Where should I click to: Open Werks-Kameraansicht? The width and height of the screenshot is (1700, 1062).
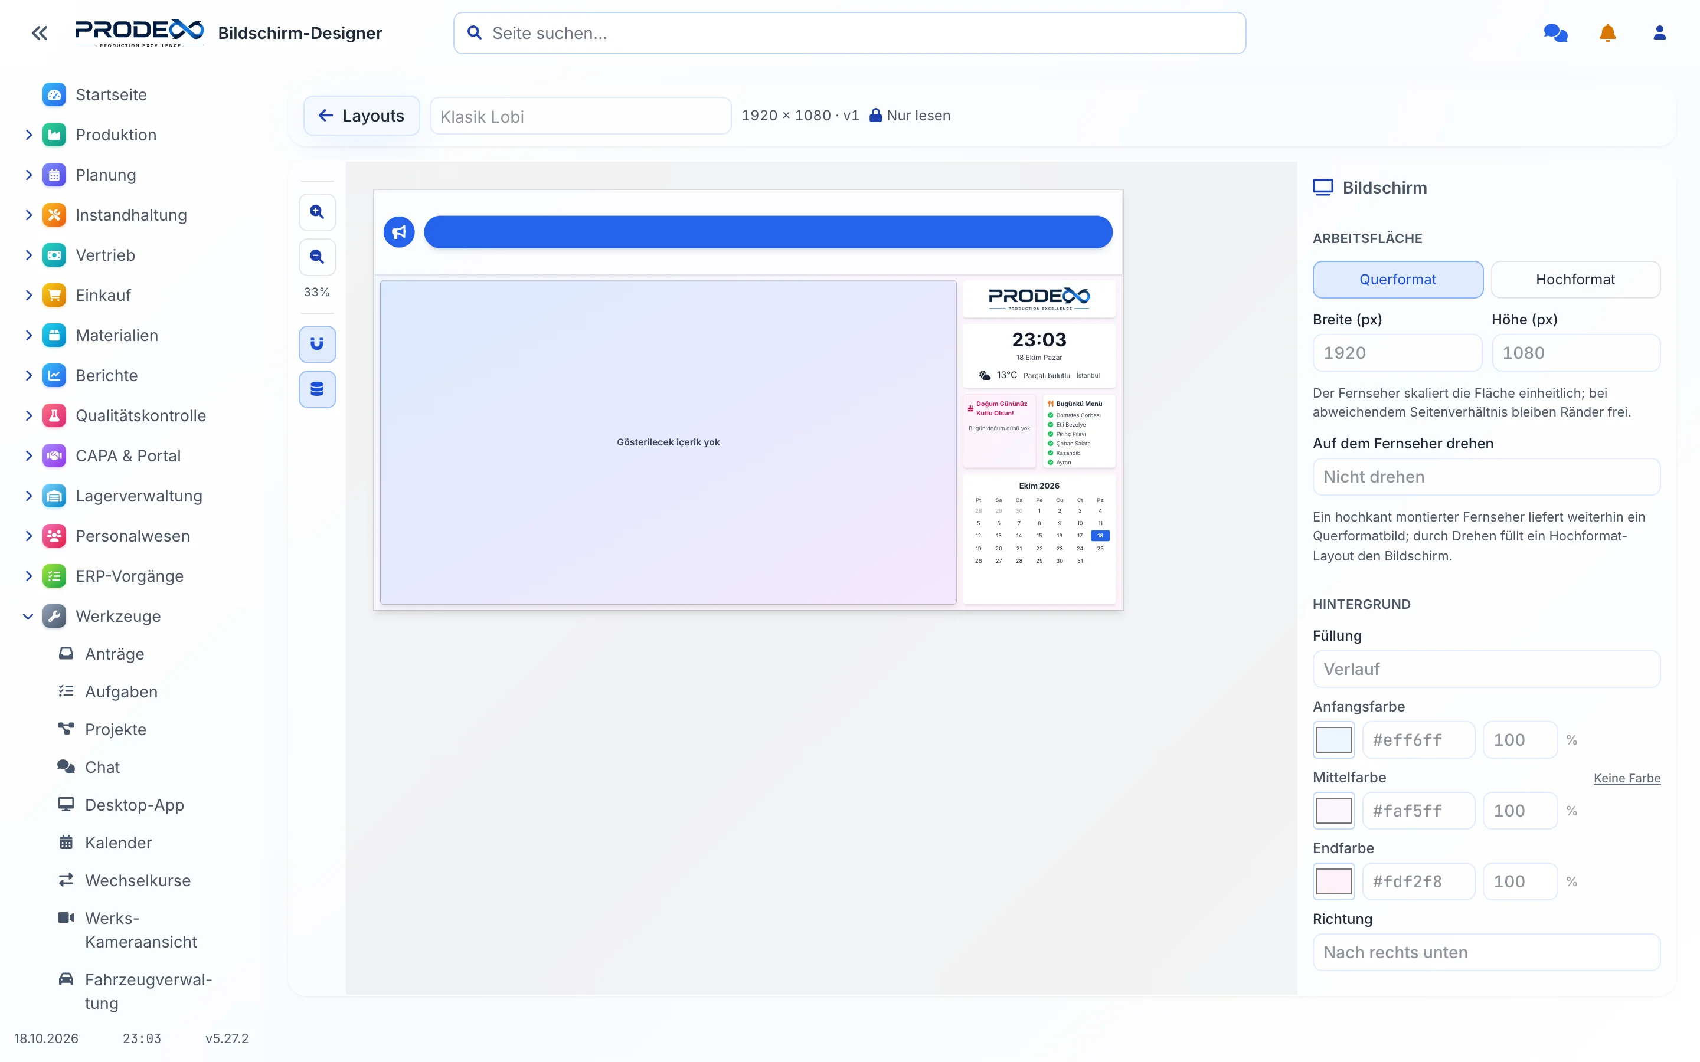click(140, 930)
